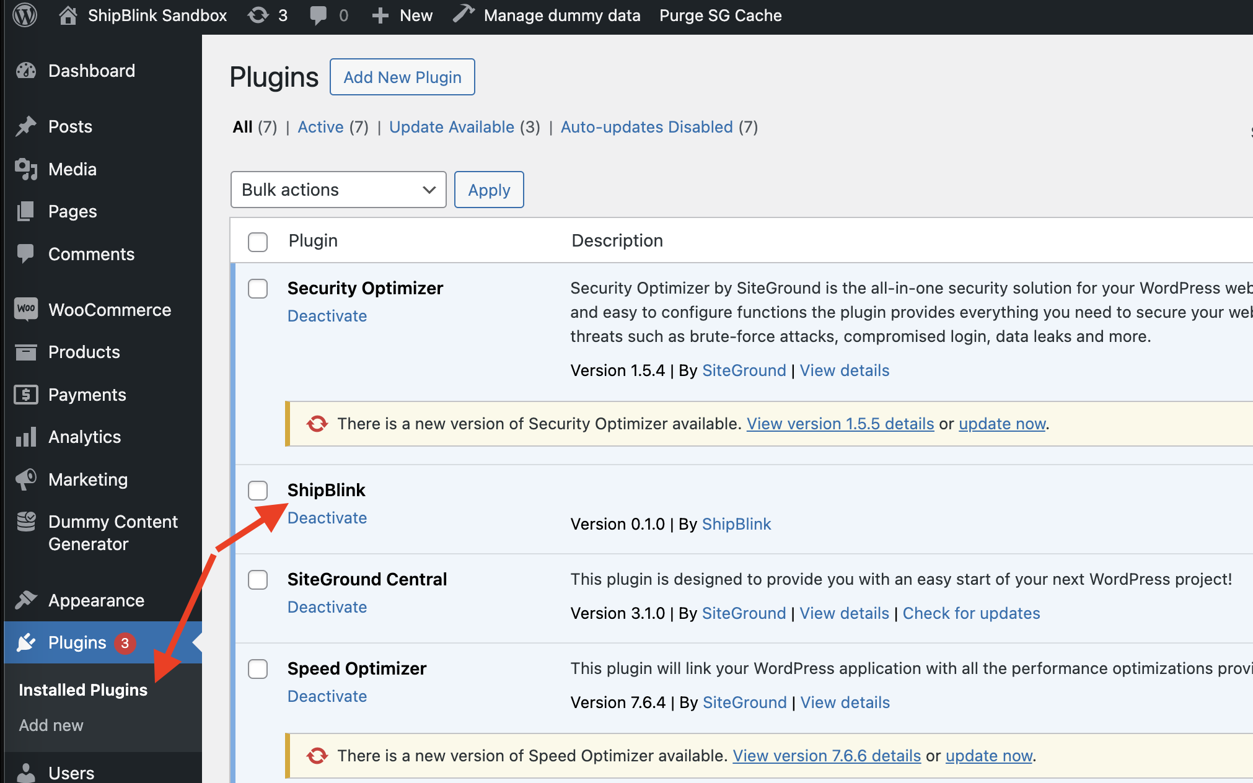This screenshot has width=1253, height=783.
Task: Open Products in the sidebar
Action: 84,352
